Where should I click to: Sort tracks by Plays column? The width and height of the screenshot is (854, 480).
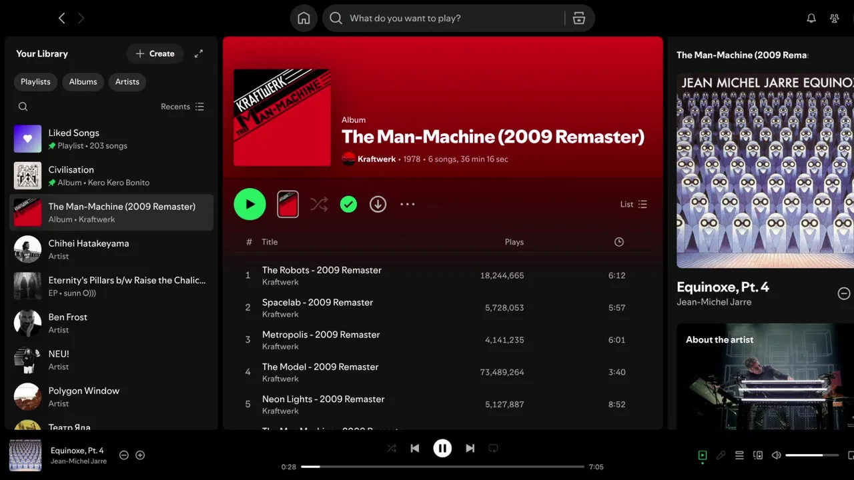514,242
